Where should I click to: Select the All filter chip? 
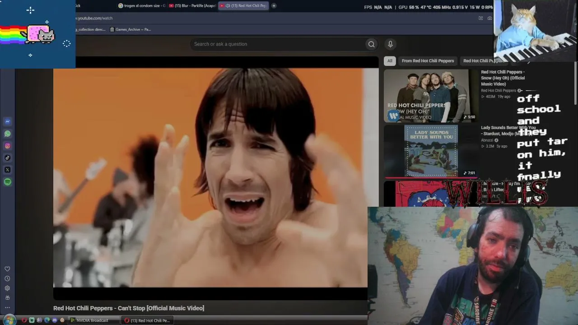[390, 61]
